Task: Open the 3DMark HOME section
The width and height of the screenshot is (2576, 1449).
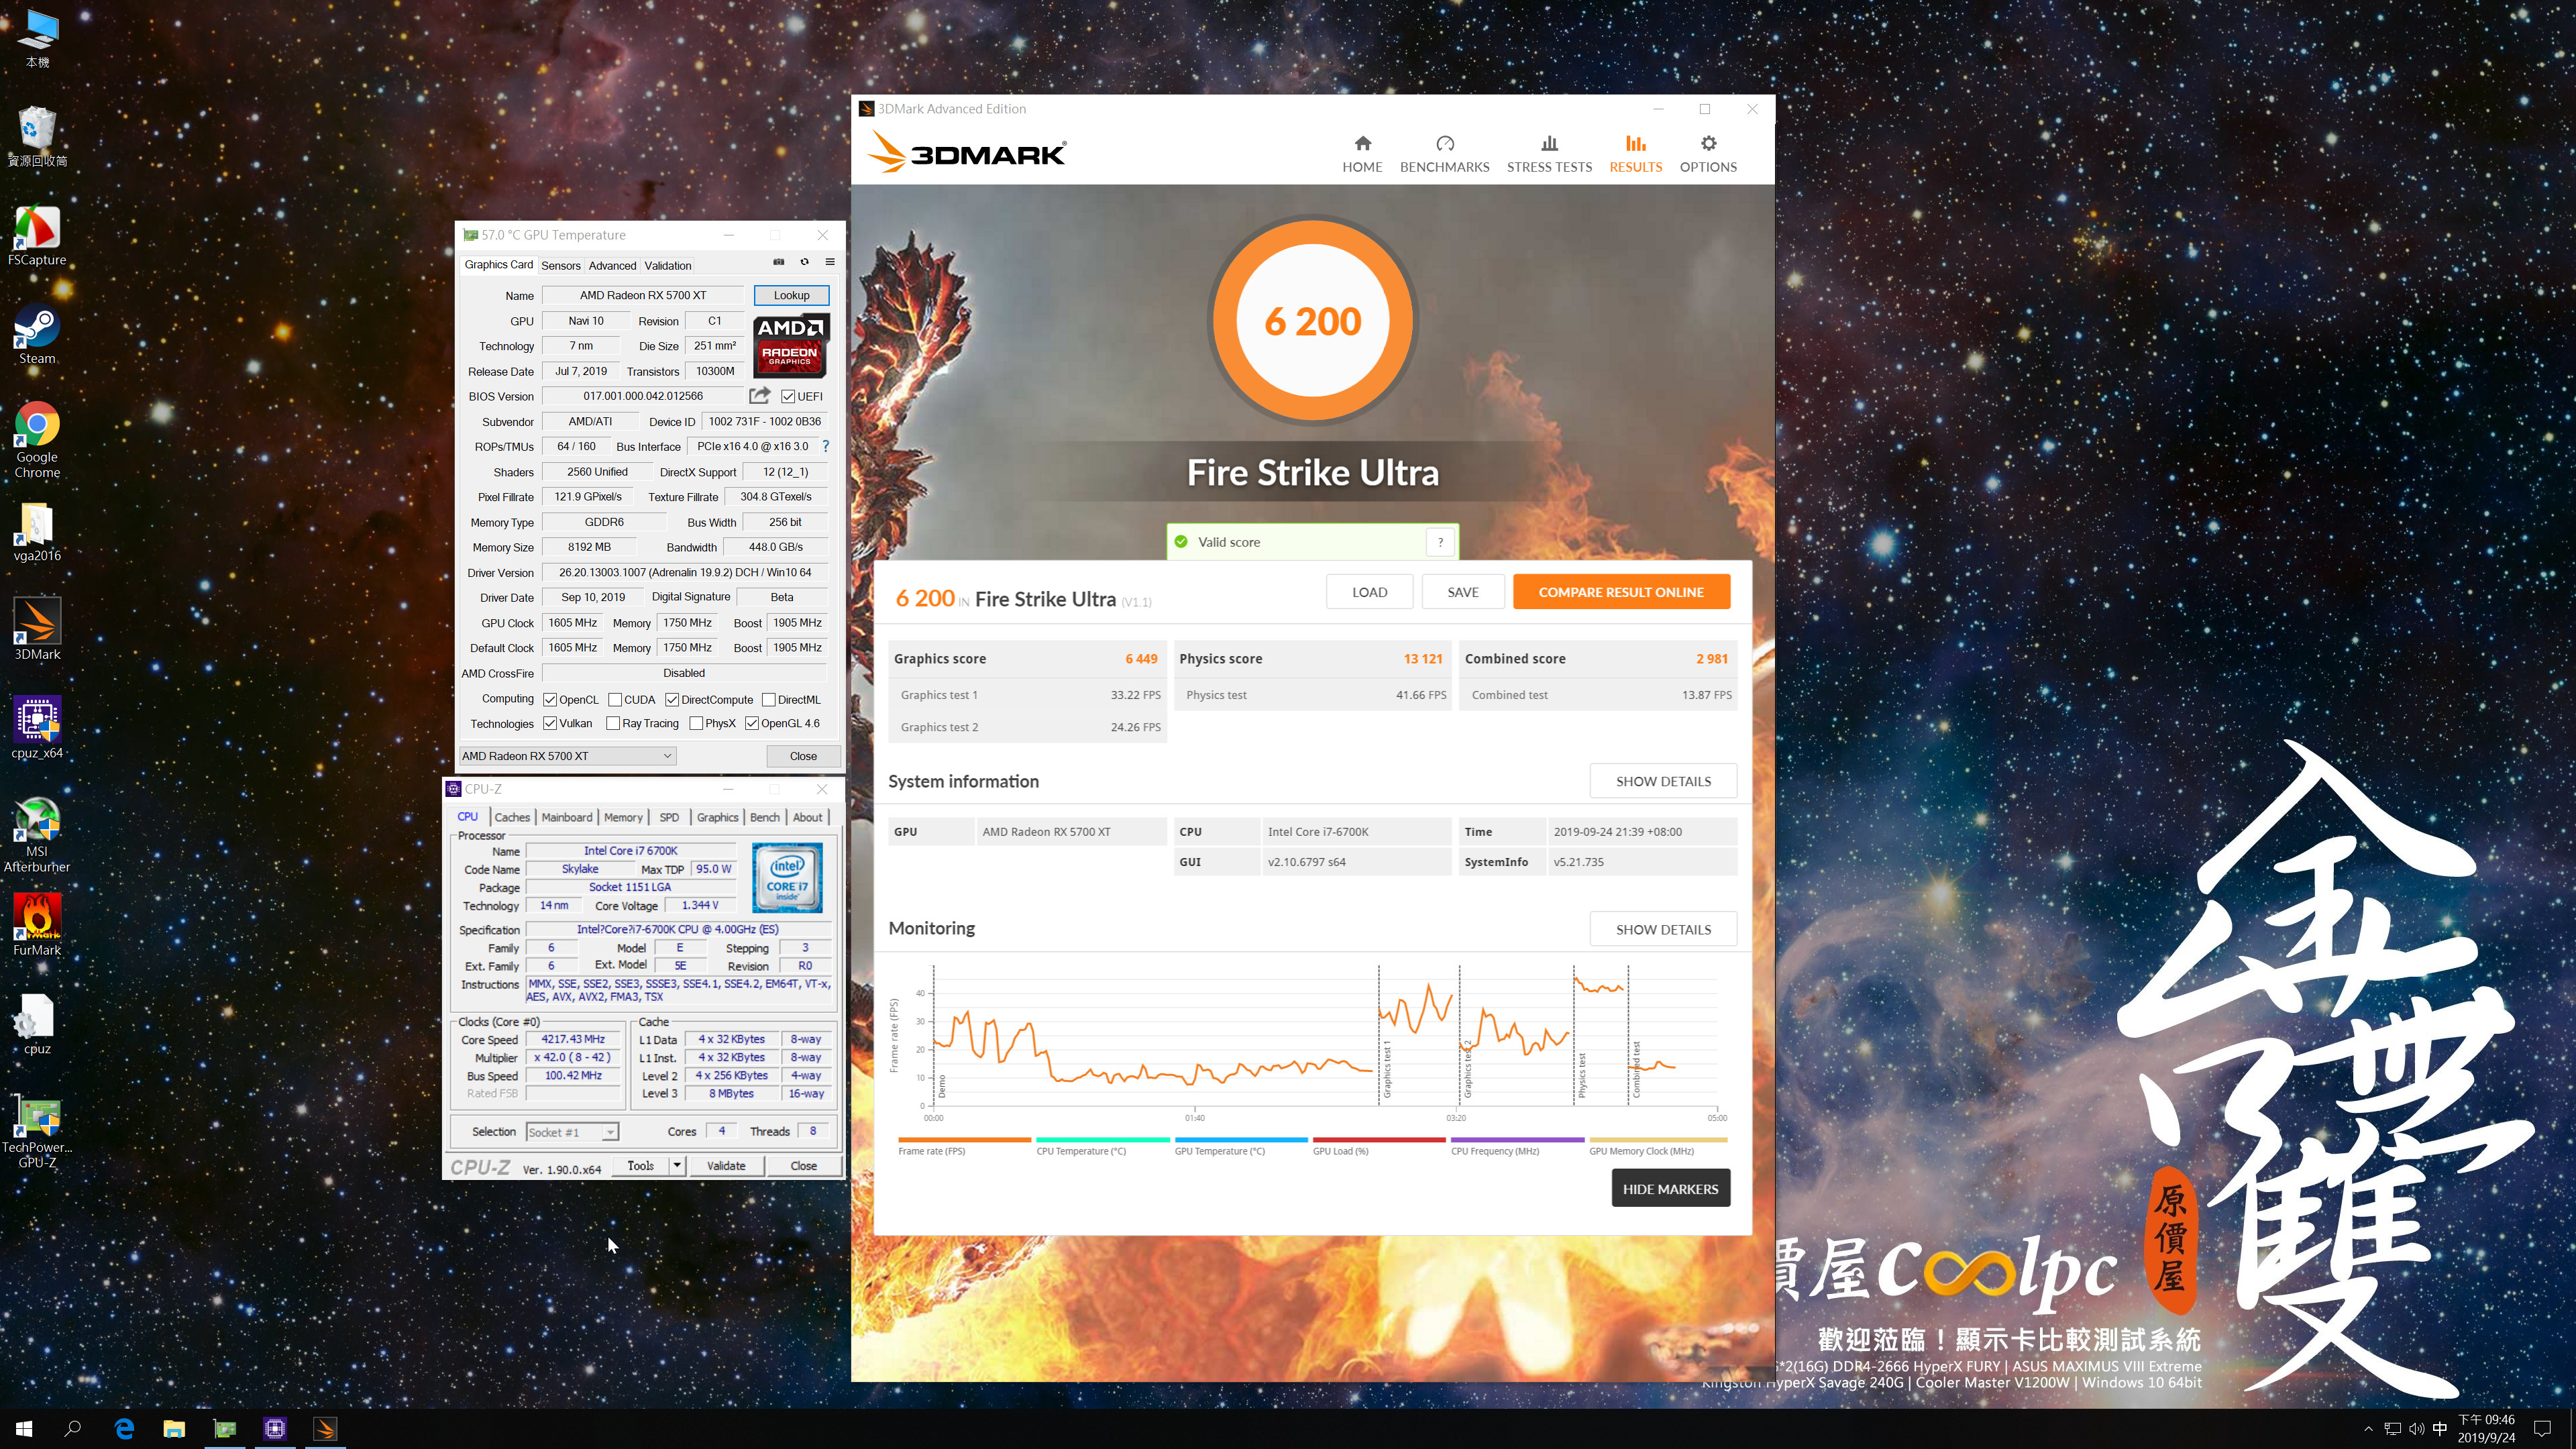Action: point(1362,154)
